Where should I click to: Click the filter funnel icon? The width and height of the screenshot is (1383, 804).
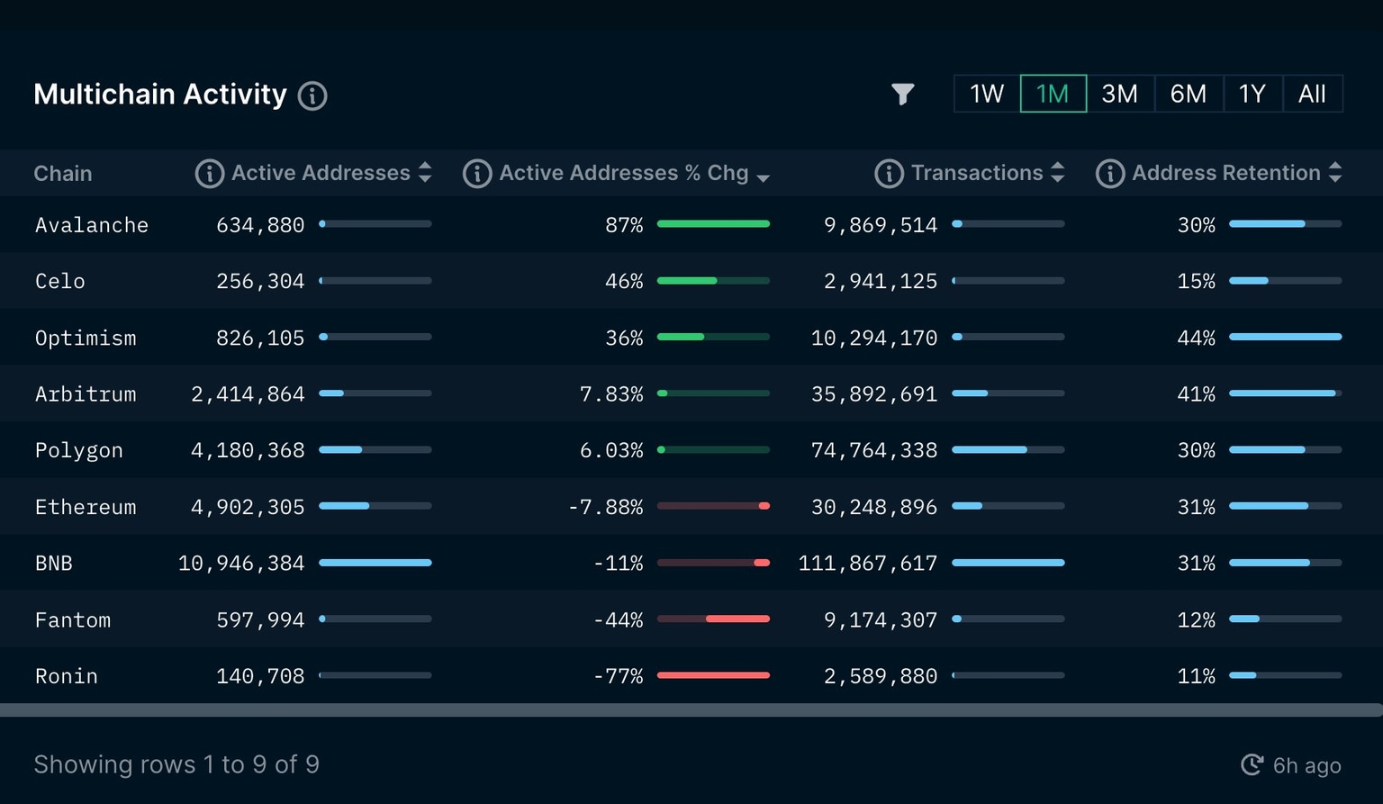coord(902,94)
